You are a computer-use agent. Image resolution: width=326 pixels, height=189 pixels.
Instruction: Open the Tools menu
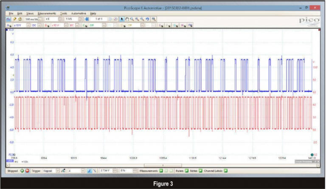[x=63, y=14]
